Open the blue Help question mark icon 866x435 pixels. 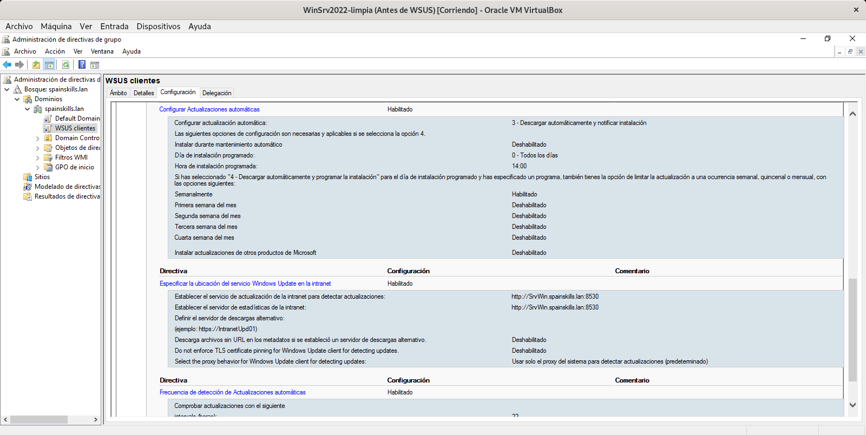click(x=82, y=65)
